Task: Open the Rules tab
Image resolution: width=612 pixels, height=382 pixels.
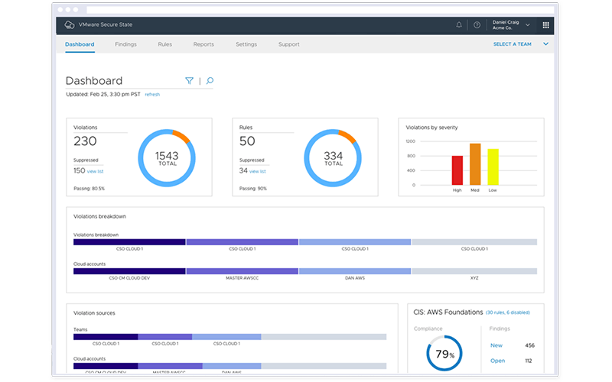Action: tap(164, 44)
